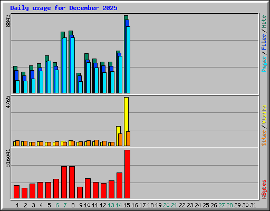Click the orange sites bar for day 14

(x=120, y=140)
